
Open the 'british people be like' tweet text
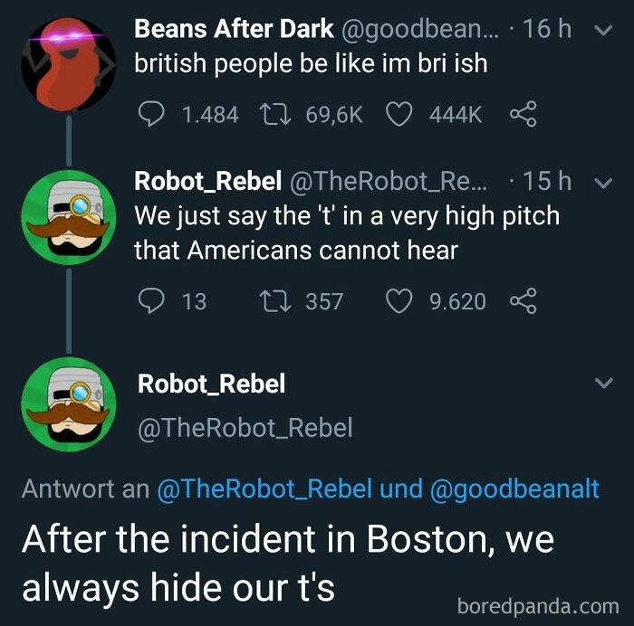point(310,64)
